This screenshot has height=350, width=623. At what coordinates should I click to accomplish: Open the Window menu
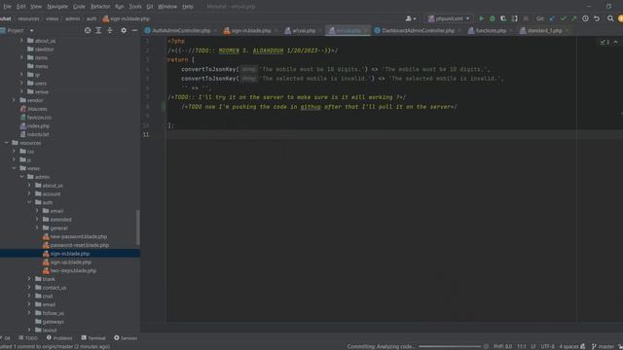pos(167,7)
